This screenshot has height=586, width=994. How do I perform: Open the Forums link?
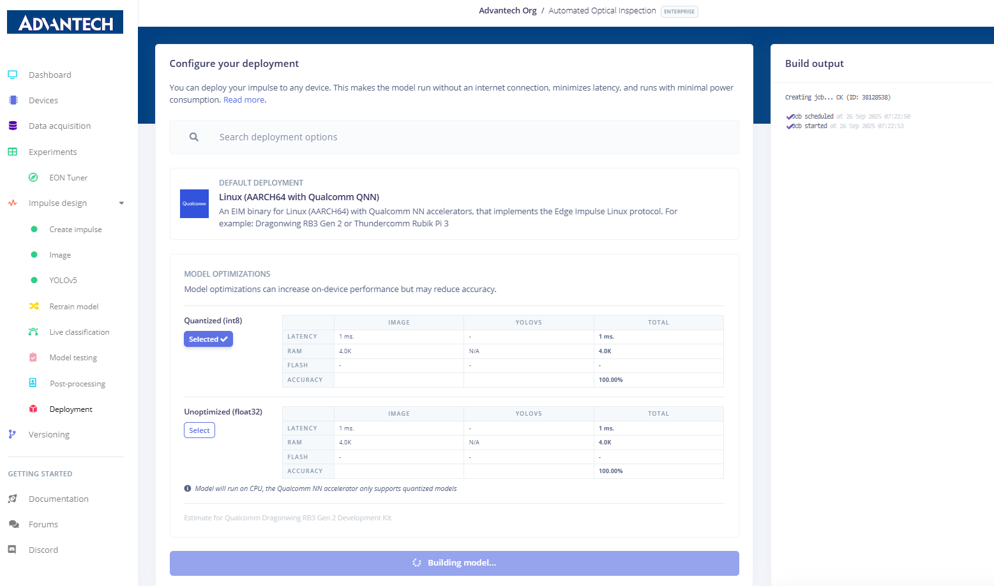[x=43, y=524]
